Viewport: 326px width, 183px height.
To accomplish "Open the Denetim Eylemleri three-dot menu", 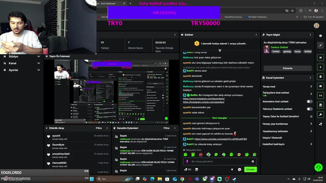I will pyautogui.click(x=175, y=128).
